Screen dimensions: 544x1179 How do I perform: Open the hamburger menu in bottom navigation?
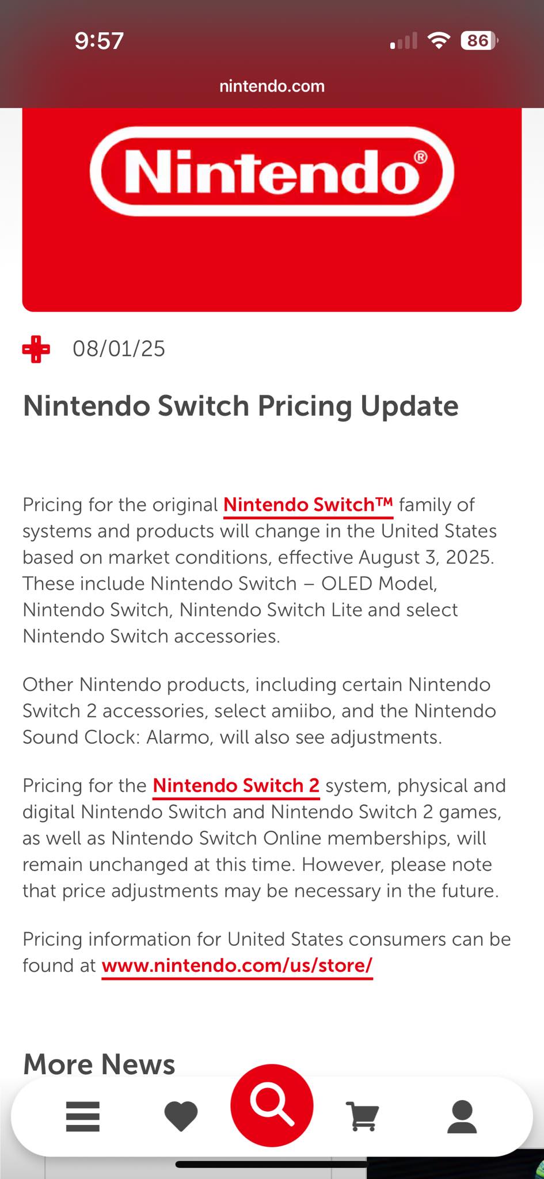click(83, 1116)
